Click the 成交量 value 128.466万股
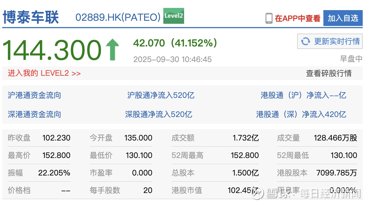The height and width of the screenshot is (205, 372). pos(336,138)
